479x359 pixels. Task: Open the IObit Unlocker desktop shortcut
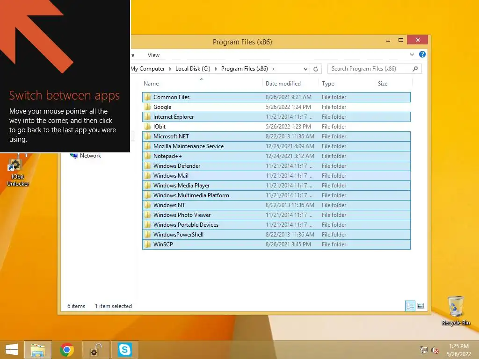[18, 171]
